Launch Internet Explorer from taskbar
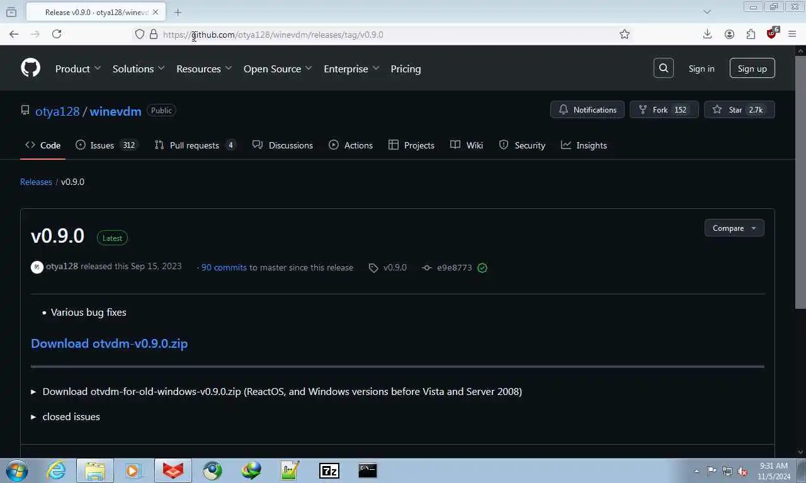The height and width of the screenshot is (483, 806). point(56,470)
